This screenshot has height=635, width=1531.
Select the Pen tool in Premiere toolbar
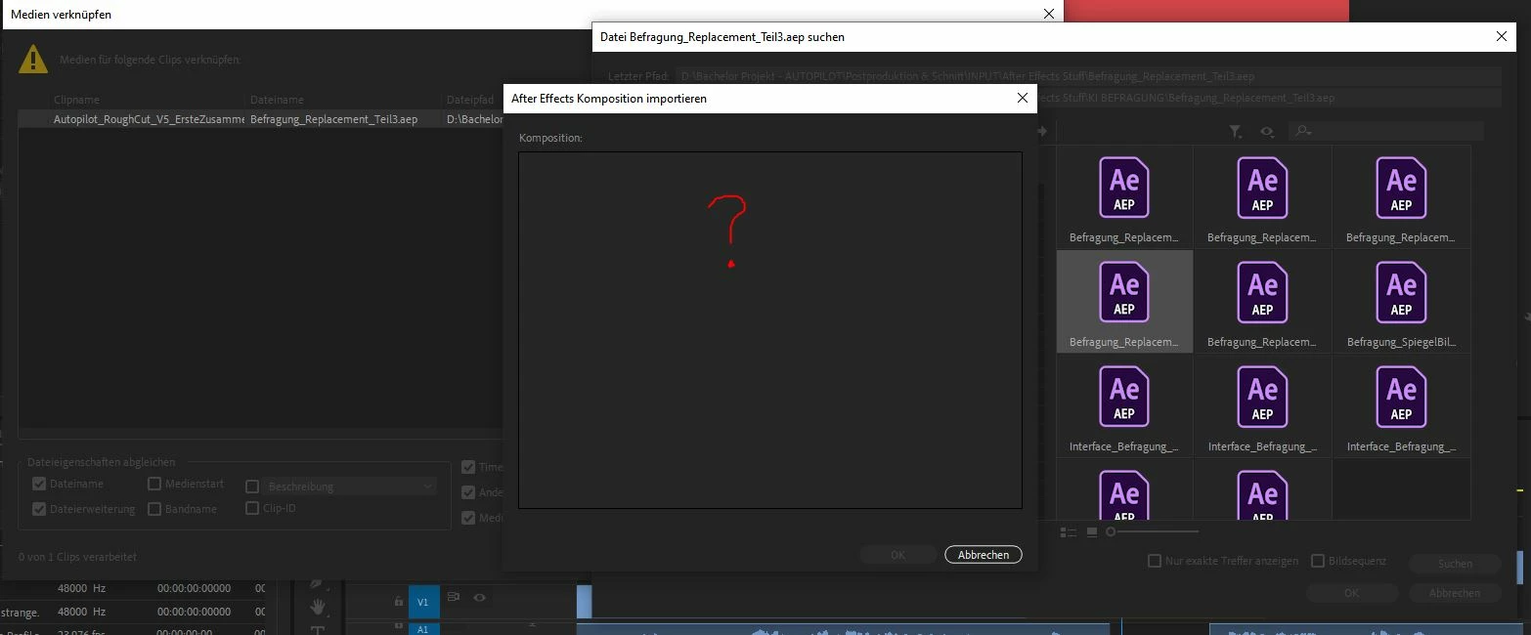317,583
